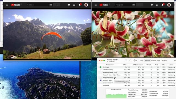Open hamburger menu in flowers YouTube window
Viewport: 176px width, 99px height.
point(96,5)
